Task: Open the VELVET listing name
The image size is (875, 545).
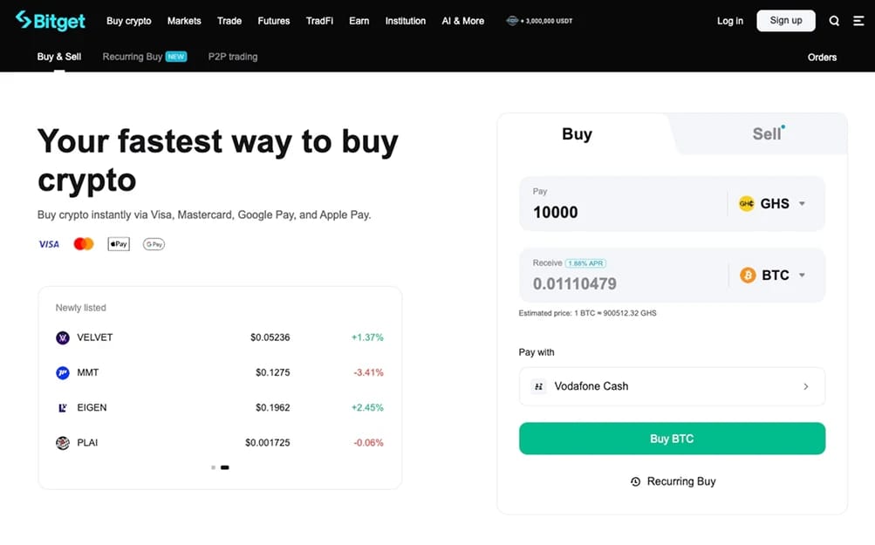Action: [95, 337]
